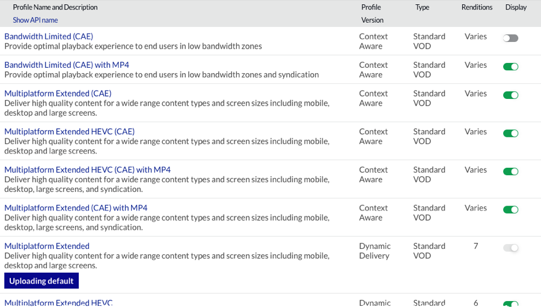Open Multiplatform Extended HEVC (CAE) with MP4 profile

87,170
